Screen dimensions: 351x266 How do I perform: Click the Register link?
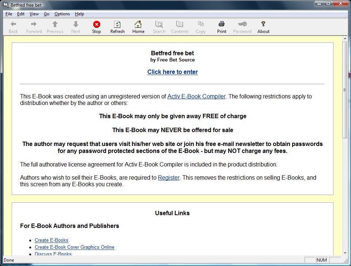[169, 178]
